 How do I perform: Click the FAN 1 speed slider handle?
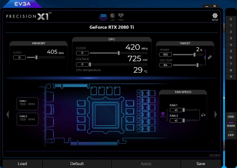(x=183, y=110)
